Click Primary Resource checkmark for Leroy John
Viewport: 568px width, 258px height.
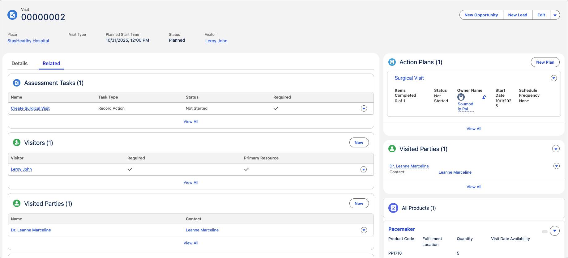tap(246, 169)
